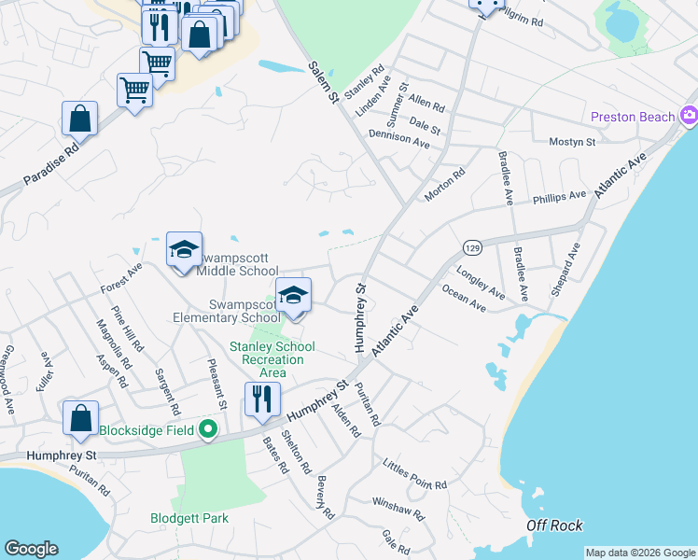The width and height of the screenshot is (698, 560).
Task: Click the Winshaw Rd label
Action: coord(398,509)
